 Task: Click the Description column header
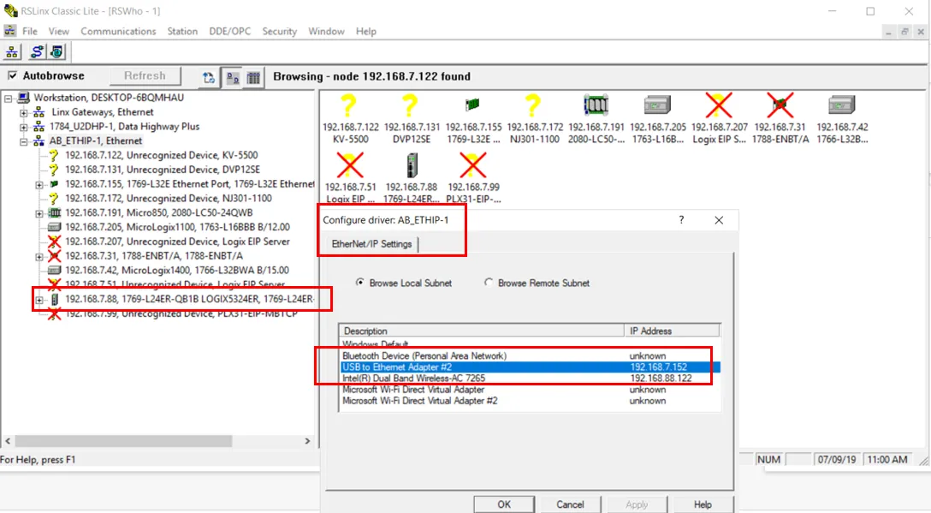[x=482, y=331]
